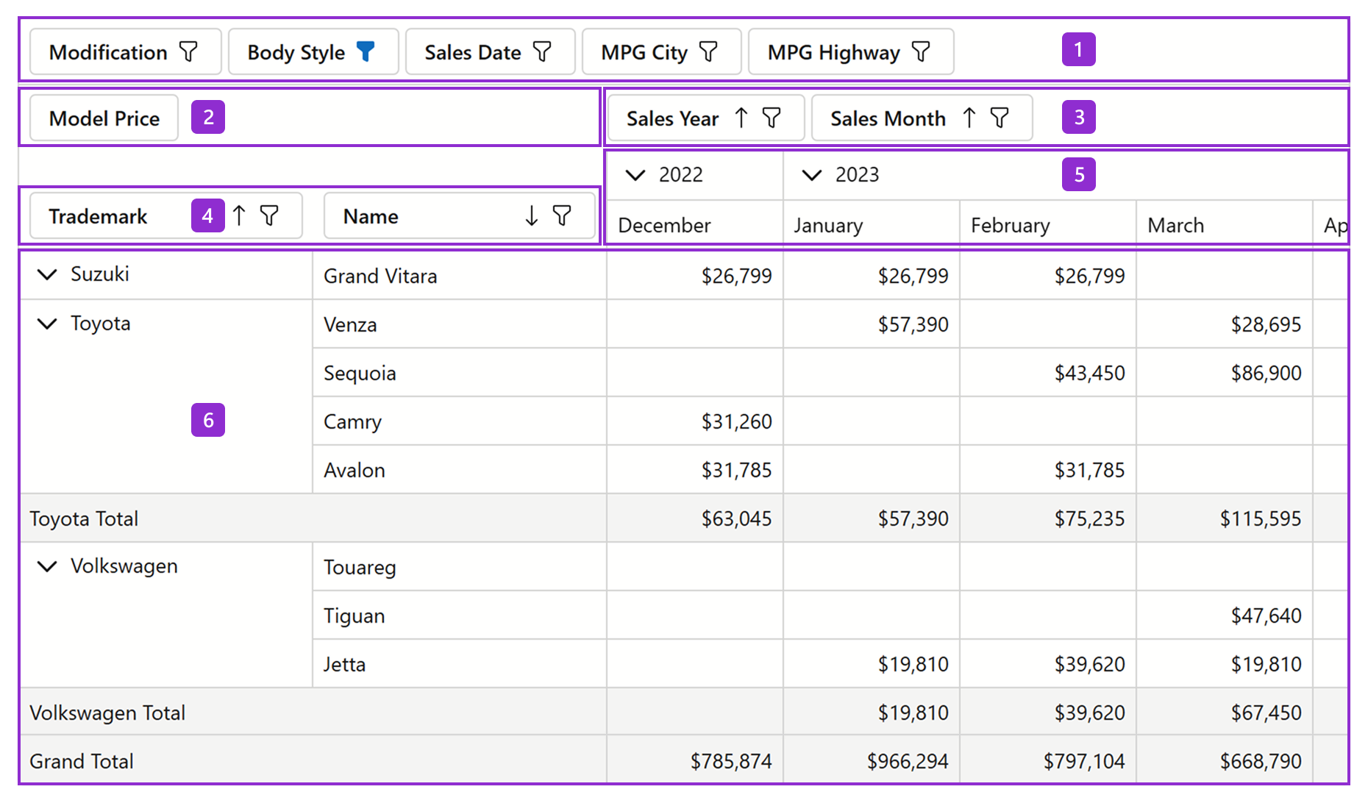1368x803 pixels.
Task: Open the Sales Year filter icon
Action: click(772, 118)
